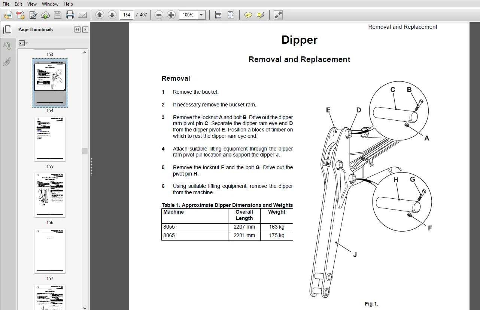Image resolution: width=480 pixels, height=310 pixels.
Task: Go to next page with down arrow
Action: click(x=112, y=15)
